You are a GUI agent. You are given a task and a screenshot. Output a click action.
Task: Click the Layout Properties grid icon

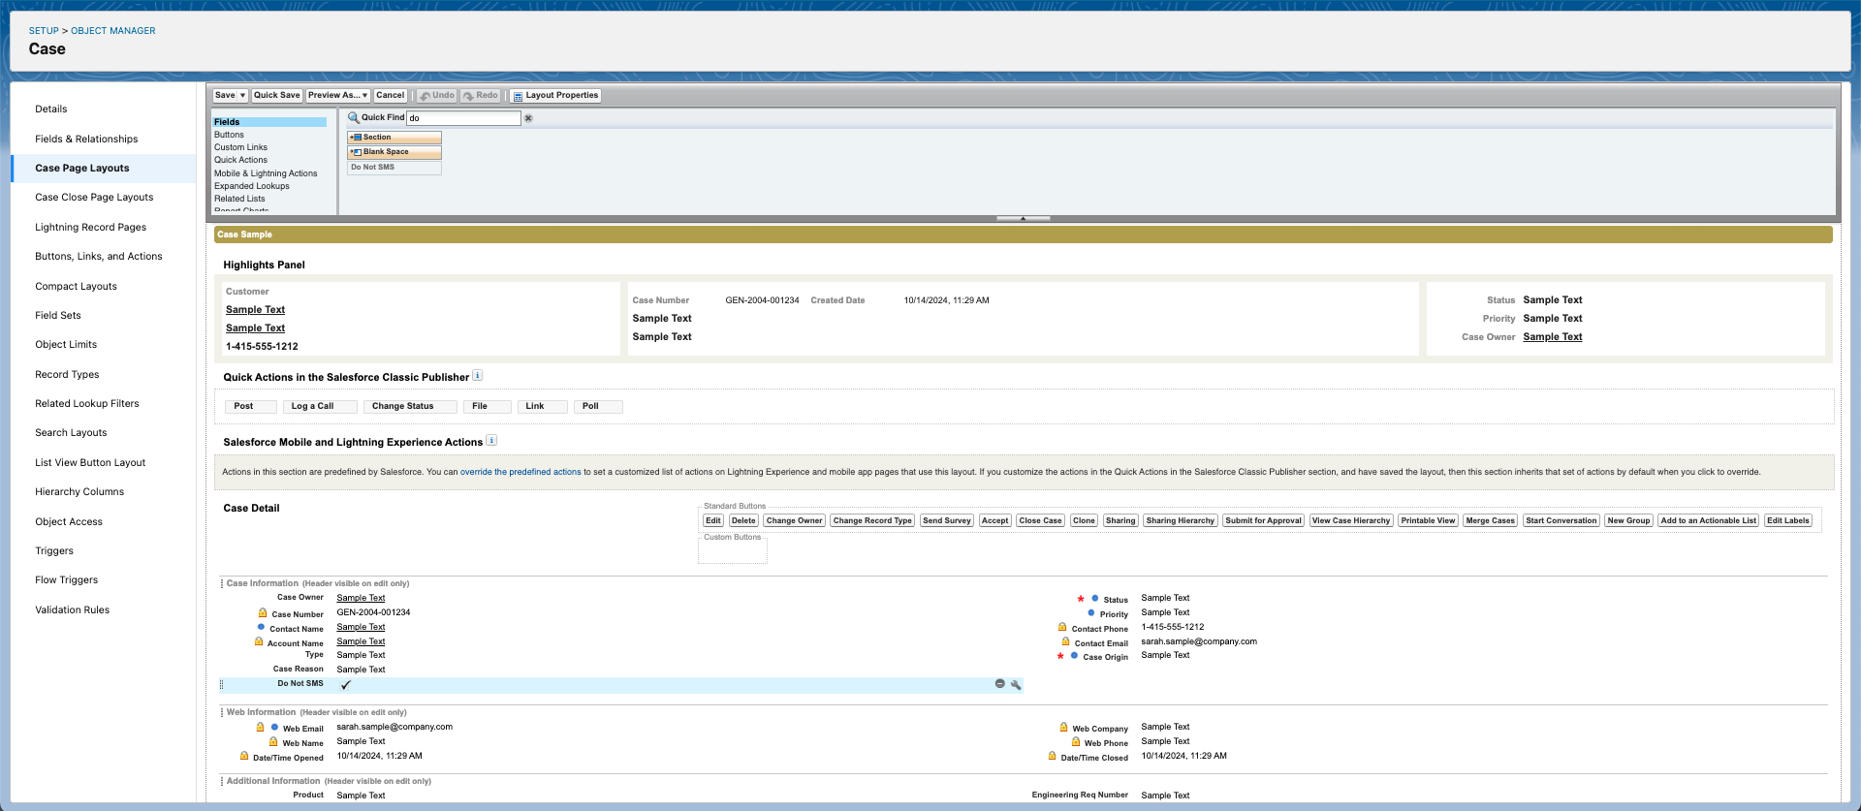(x=518, y=96)
